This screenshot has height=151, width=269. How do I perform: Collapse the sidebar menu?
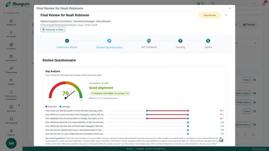click(12, 13)
